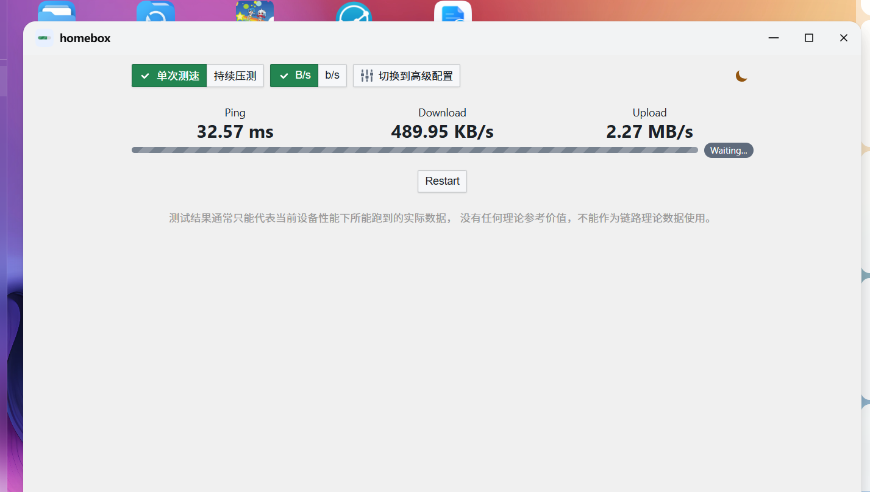870x492 pixels.
Task: Choose B/s bytes unit
Action: click(x=294, y=76)
